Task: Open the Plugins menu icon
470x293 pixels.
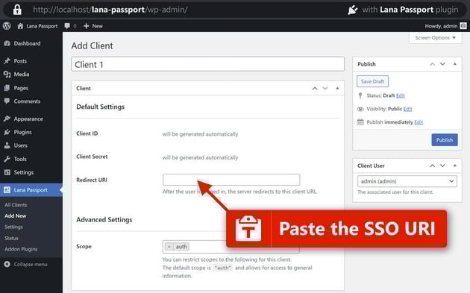Action: point(7,132)
